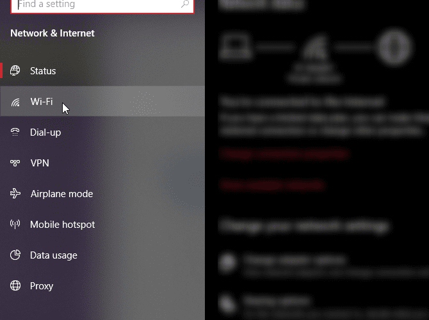Click the Dial-up phone icon
Image resolution: width=429 pixels, height=320 pixels.
[x=15, y=132]
